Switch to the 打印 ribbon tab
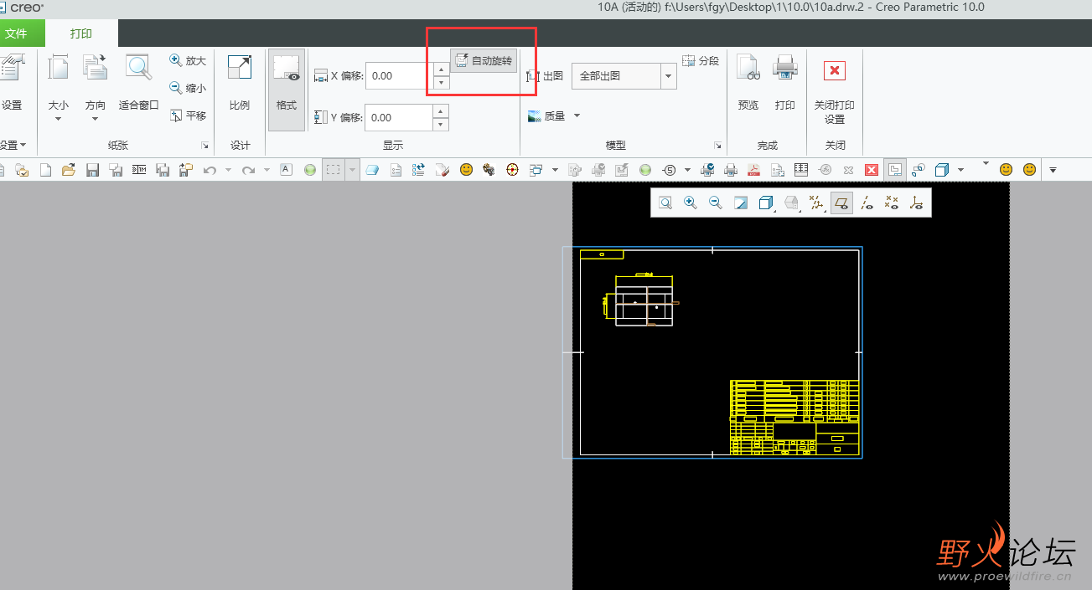 (x=81, y=34)
